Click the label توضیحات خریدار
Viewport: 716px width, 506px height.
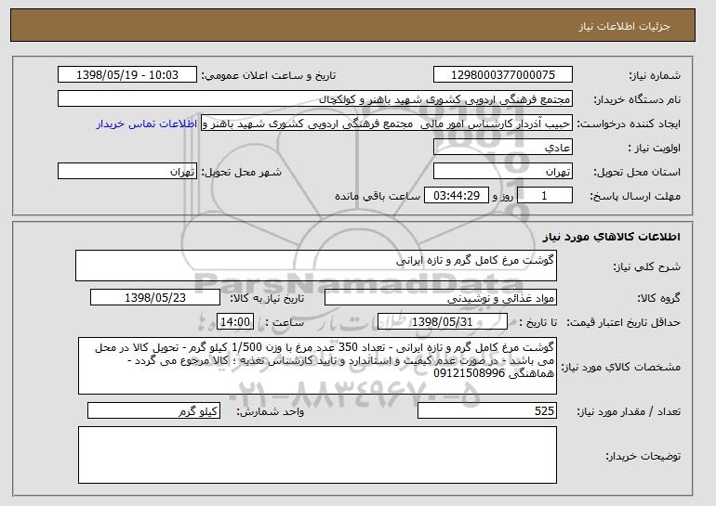point(643,456)
